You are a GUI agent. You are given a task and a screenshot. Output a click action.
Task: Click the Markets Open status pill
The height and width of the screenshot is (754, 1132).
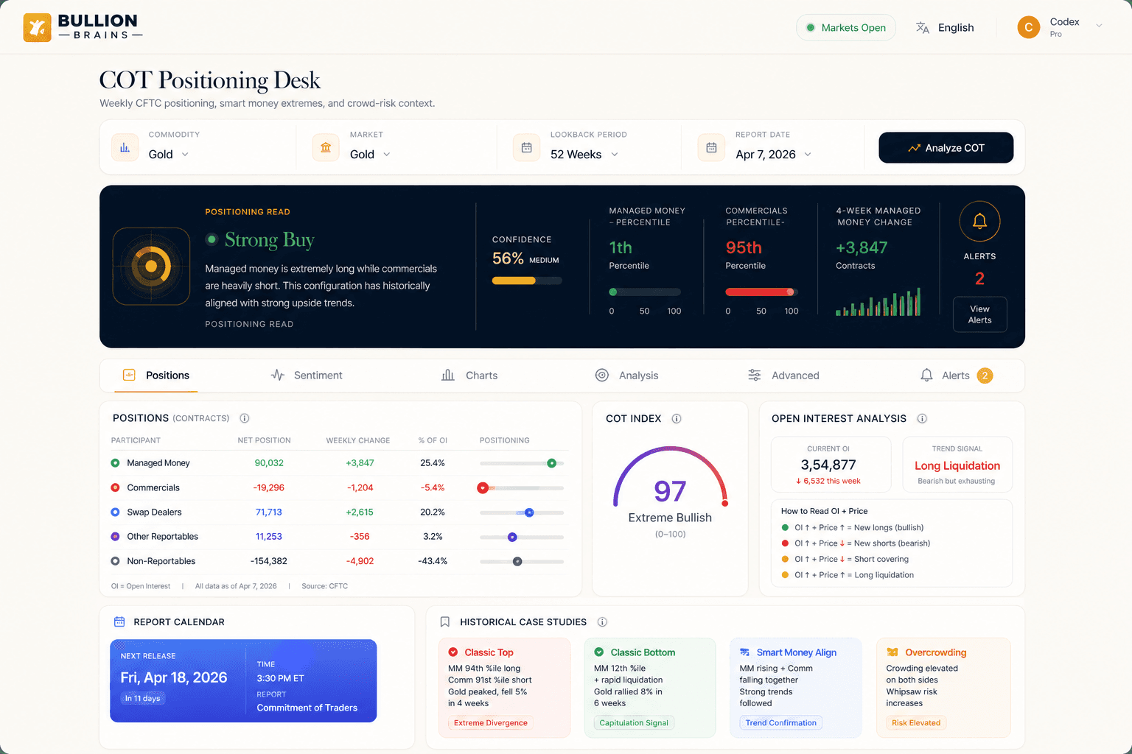pos(846,27)
